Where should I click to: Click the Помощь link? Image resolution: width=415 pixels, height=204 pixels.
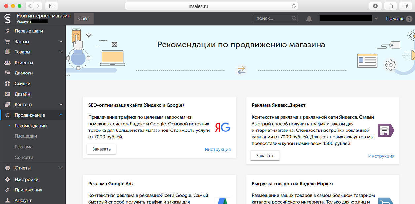395,19
